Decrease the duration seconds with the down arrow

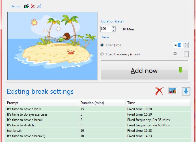[x=114, y=30]
